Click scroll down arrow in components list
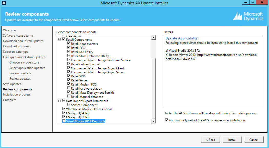The image size is (269, 148). [x=153, y=121]
